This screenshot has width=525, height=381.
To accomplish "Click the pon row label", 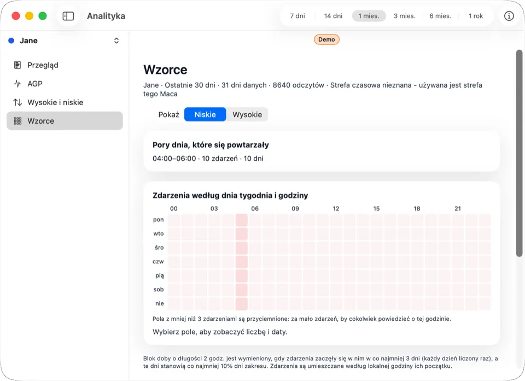I will [x=159, y=220].
